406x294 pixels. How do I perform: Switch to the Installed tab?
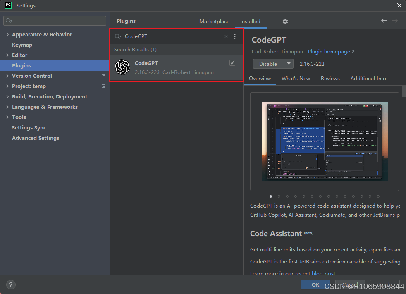[250, 22]
